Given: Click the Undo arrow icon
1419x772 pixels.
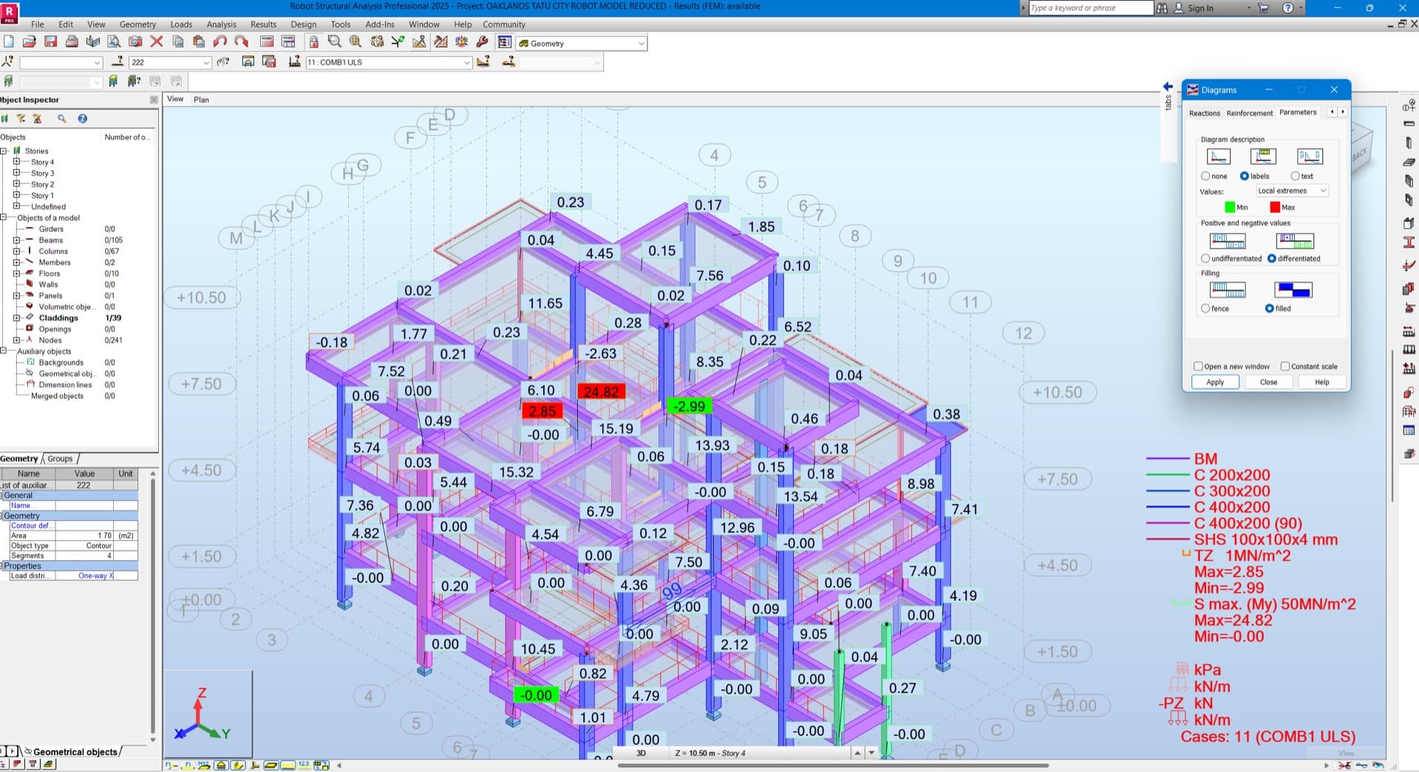Looking at the screenshot, I should coord(220,42).
